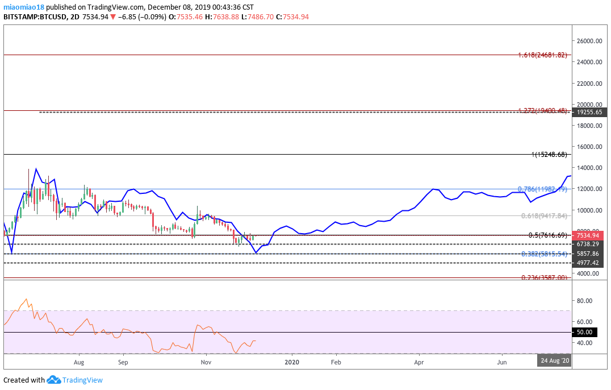Open the miaomiao18 author profile link
The image size is (611, 390).
click(24, 7)
